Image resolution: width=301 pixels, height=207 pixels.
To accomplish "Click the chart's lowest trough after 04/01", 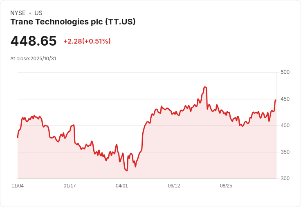I will (126, 170).
